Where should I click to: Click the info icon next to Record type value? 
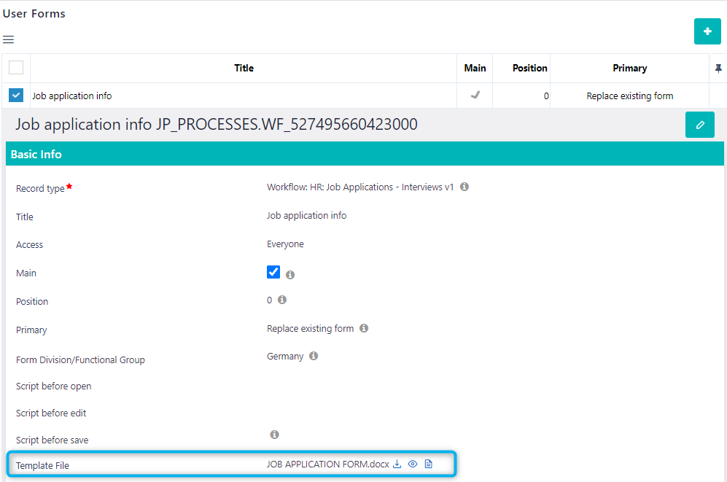464,187
